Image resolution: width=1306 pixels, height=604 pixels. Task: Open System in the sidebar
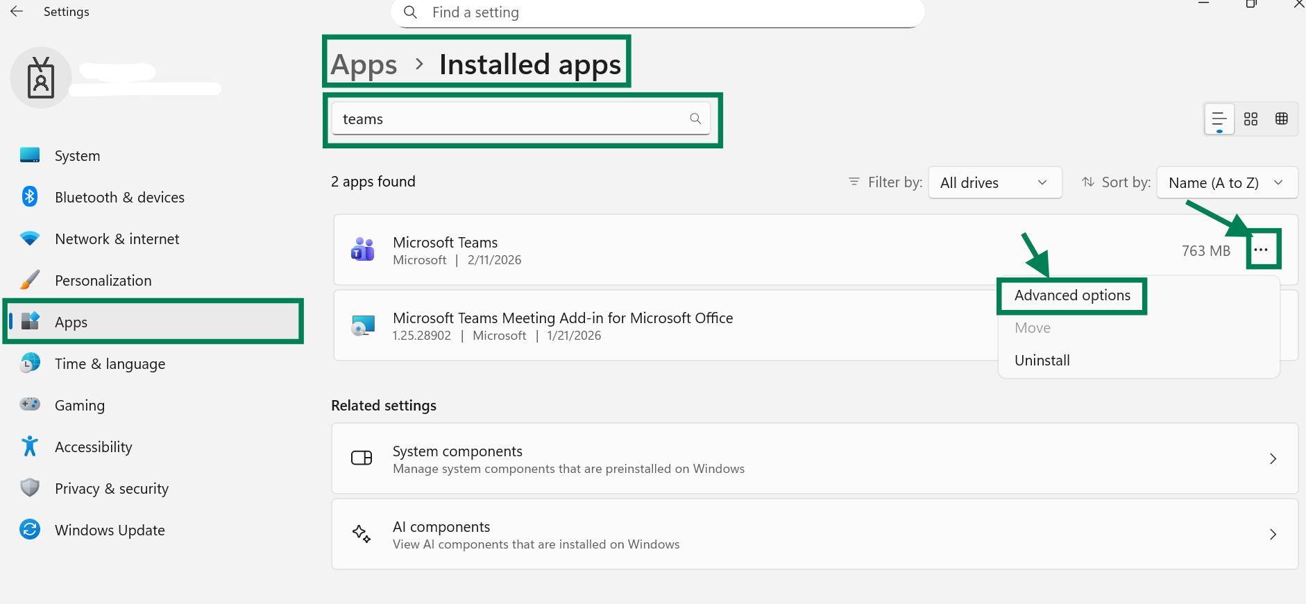153,156
